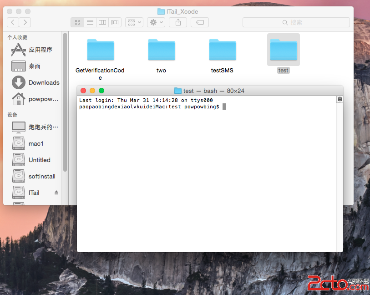
Task: Select the GetVerificationCode folder
Action: 100,50
